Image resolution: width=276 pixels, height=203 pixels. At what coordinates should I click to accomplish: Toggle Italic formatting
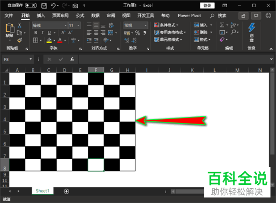click(43, 33)
